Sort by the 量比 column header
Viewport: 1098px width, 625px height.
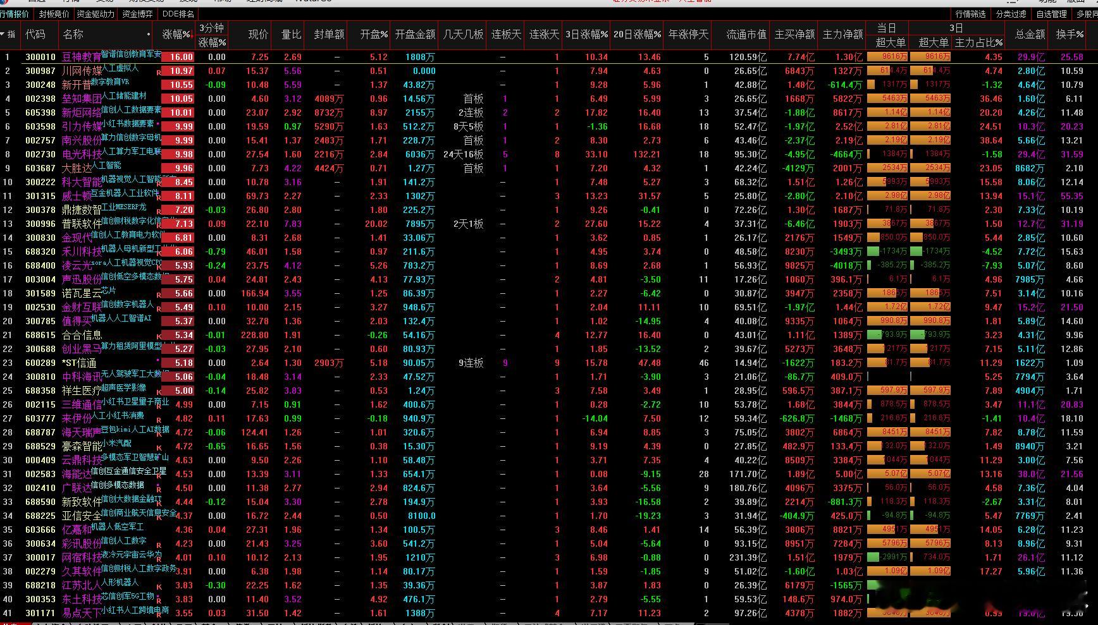coord(291,35)
